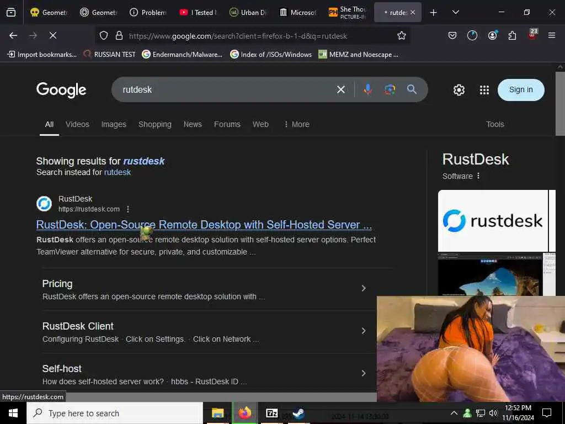
Task: Open tracking protection shield icon
Action: [x=104, y=35]
